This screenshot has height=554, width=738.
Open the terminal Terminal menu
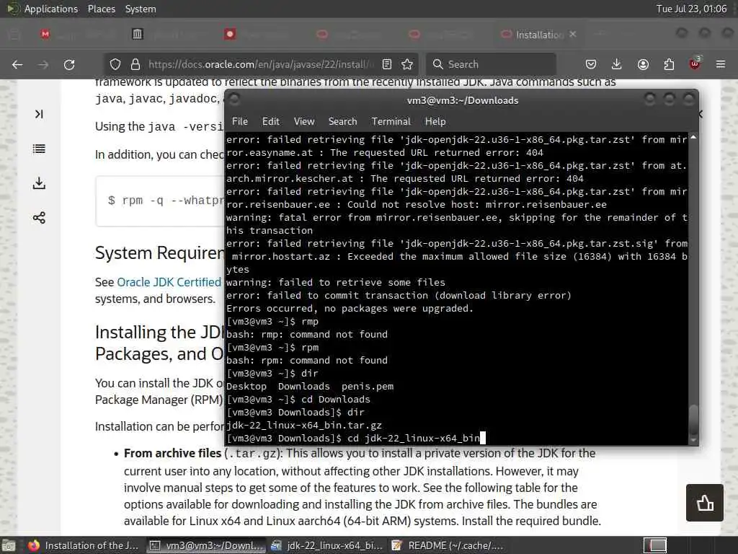pos(391,121)
